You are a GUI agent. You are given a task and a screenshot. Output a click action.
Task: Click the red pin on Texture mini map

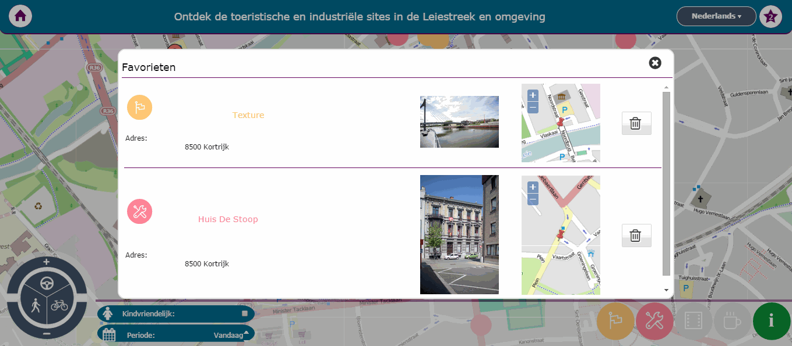pyautogui.click(x=561, y=123)
